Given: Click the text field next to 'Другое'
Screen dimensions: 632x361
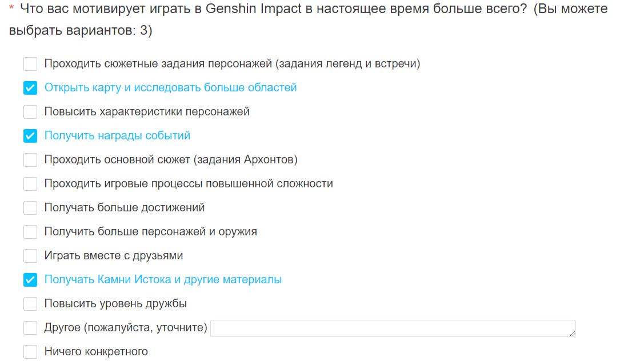Looking at the screenshot, I should [393, 328].
